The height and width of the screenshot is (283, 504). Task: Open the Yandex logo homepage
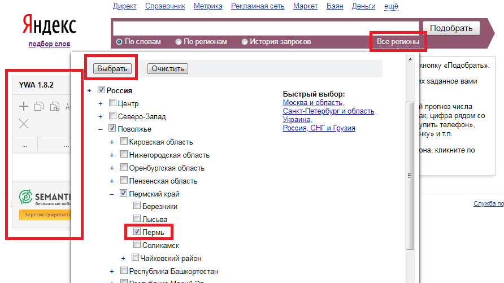coord(49,24)
